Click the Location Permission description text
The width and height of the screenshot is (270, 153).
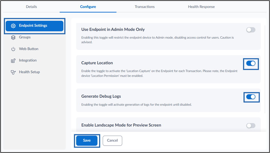[x=159, y=73]
